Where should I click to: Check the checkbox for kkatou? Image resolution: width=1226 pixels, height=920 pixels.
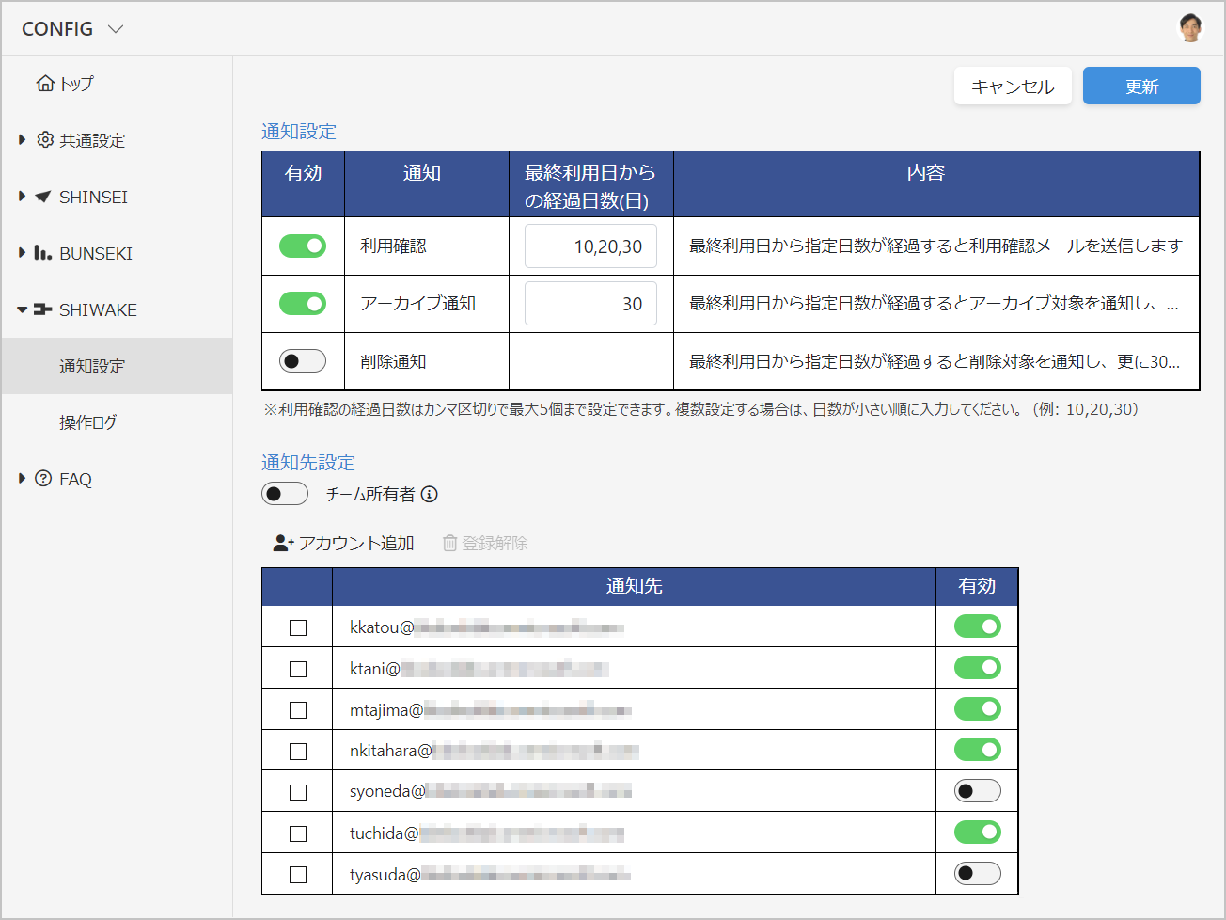(297, 627)
